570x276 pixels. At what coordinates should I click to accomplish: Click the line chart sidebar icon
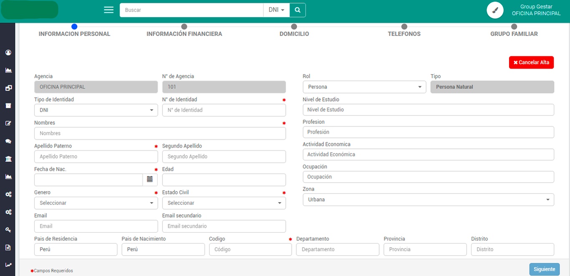[8, 265]
